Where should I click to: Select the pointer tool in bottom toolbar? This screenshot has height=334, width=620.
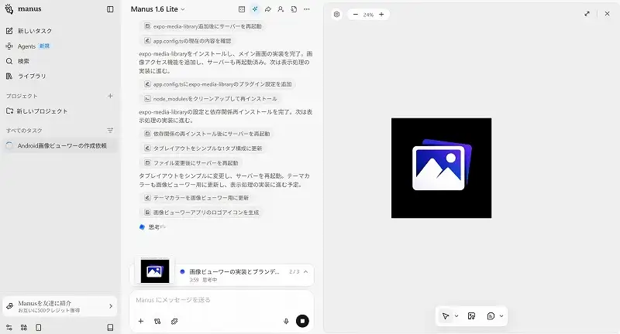[446, 316]
